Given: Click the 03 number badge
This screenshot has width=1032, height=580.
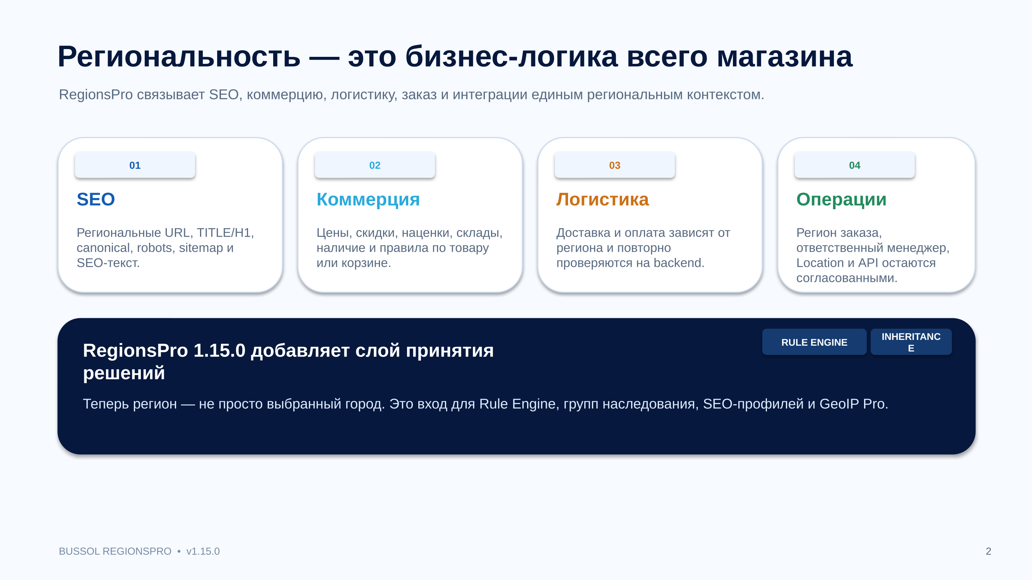Looking at the screenshot, I should pos(614,165).
